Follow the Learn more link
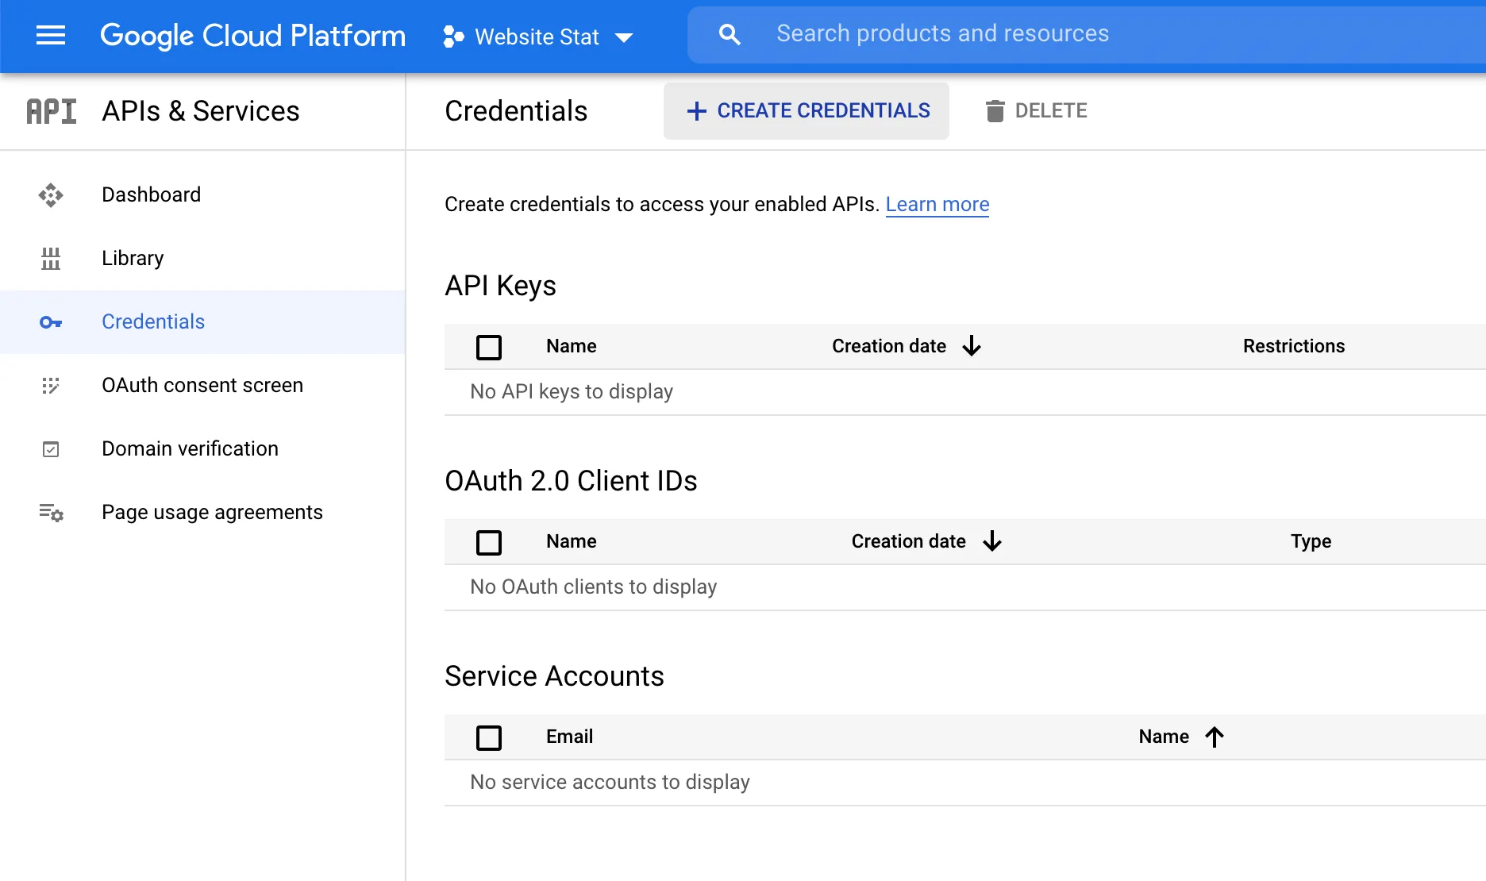Image resolution: width=1486 pixels, height=881 pixels. click(937, 204)
